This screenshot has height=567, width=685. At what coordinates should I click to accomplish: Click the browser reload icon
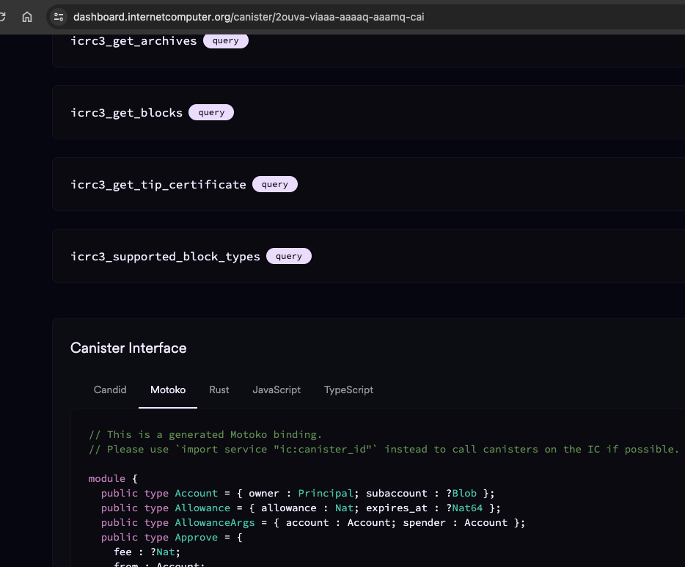point(2,17)
